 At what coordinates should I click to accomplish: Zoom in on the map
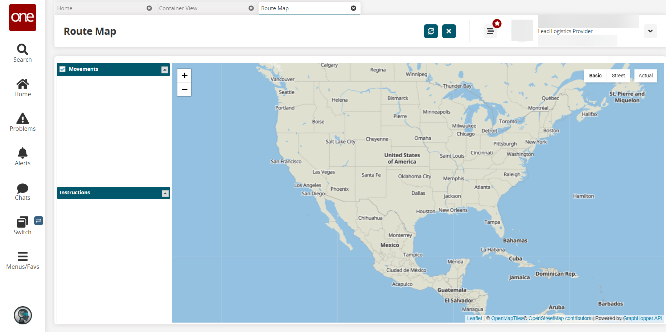click(x=184, y=76)
